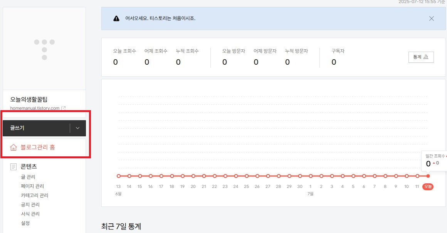Expand the 글쓰기 dropdown chevron
The width and height of the screenshot is (447, 233).
pos(77,128)
